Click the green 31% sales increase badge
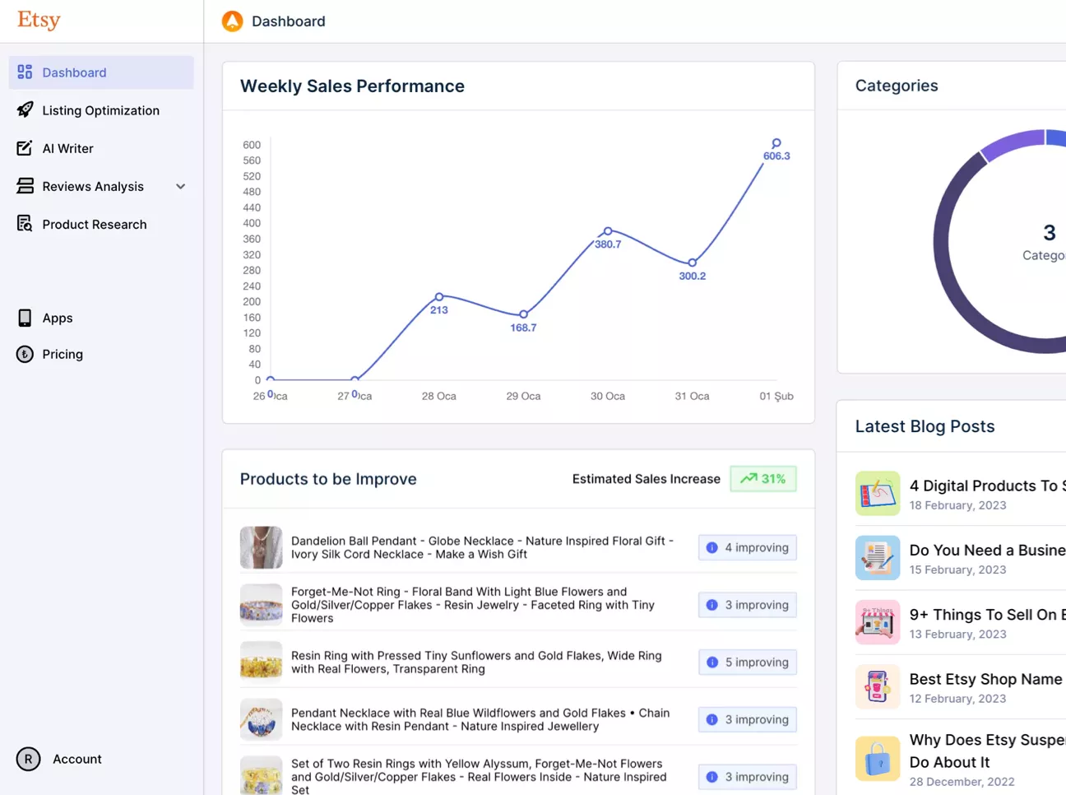Viewport: 1066px width, 795px height. click(762, 478)
